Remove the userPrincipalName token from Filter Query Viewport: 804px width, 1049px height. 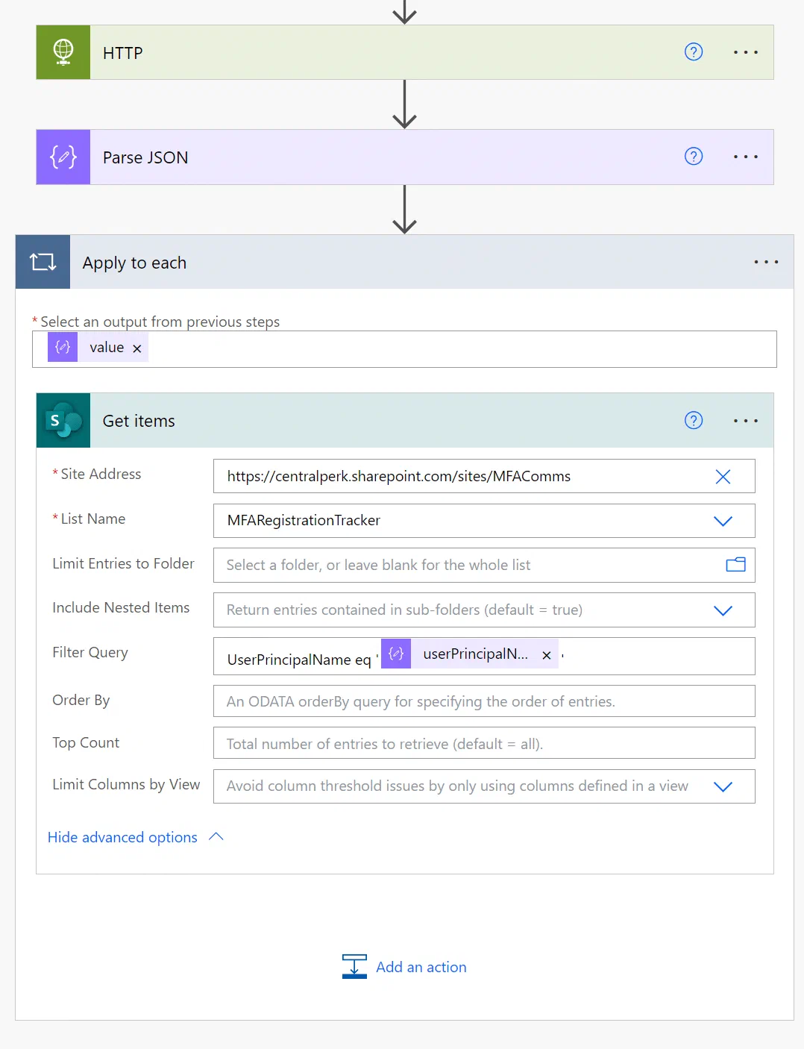coord(547,655)
